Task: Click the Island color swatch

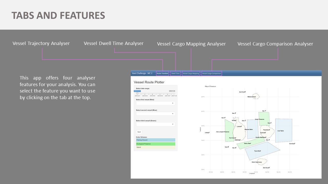Action: click(x=156, y=147)
